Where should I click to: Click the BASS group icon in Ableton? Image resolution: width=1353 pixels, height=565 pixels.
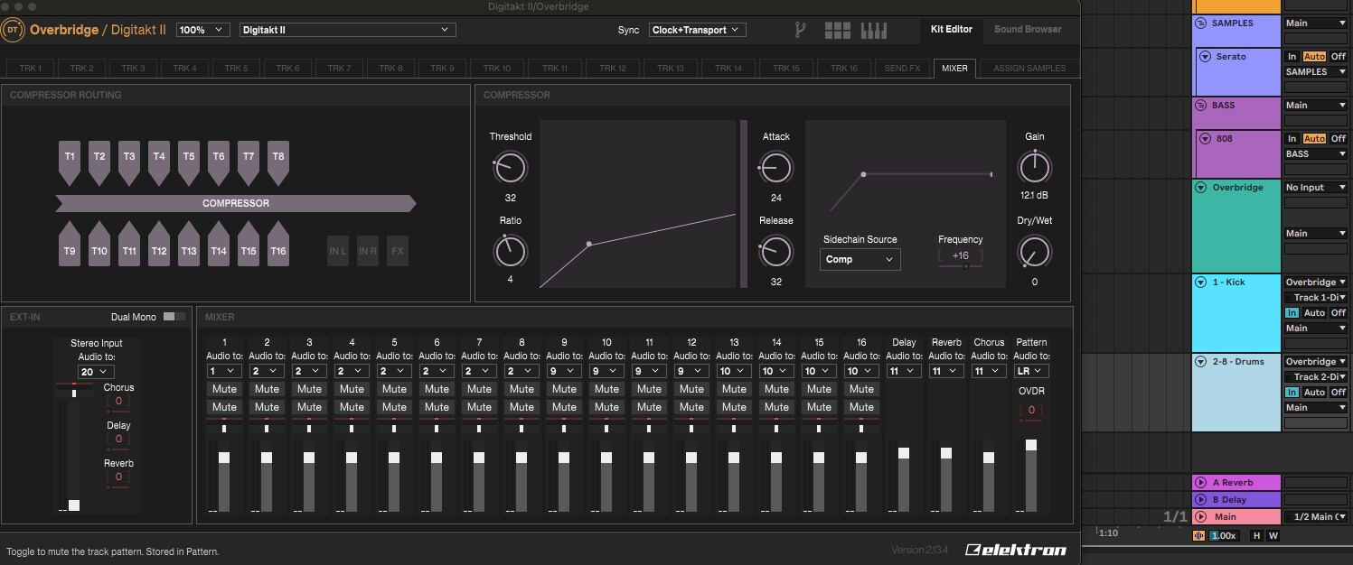tap(1201, 106)
